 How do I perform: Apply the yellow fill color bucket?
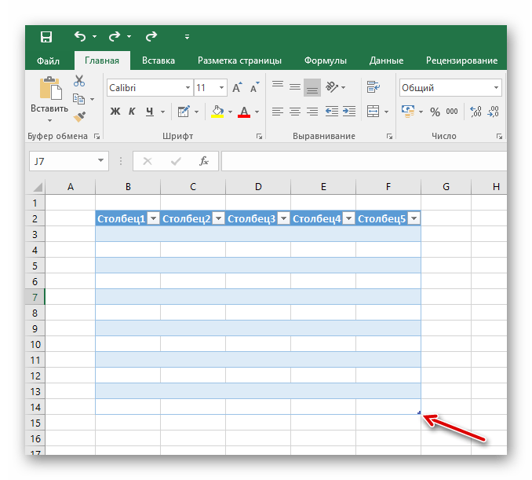pyautogui.click(x=217, y=111)
